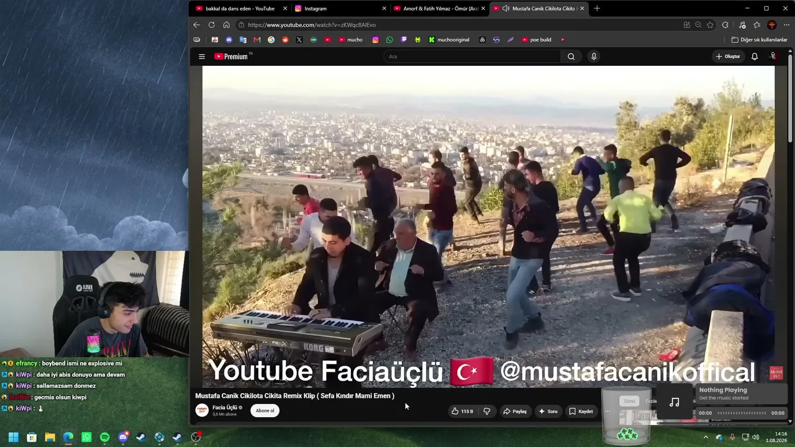The width and height of the screenshot is (795, 447).
Task: Open the Facia Üçlü channel avatar
Action: click(202, 410)
